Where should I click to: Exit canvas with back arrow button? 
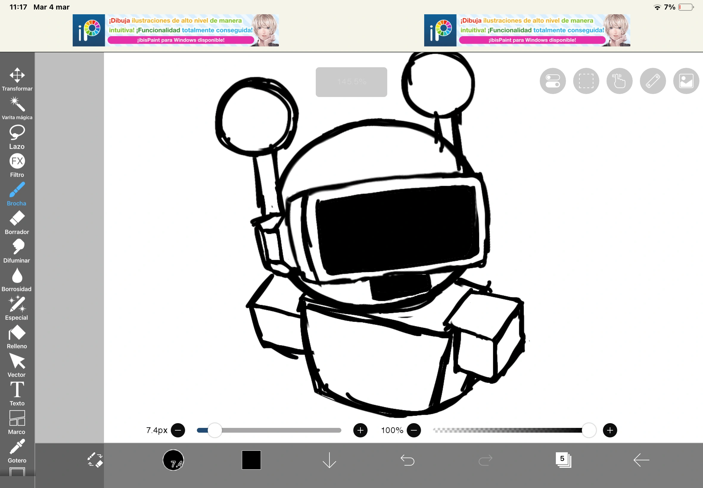640,459
